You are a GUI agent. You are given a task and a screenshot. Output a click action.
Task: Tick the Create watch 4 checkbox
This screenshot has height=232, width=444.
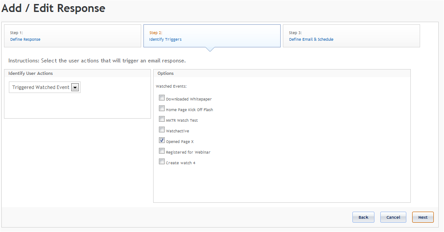[x=162, y=162]
